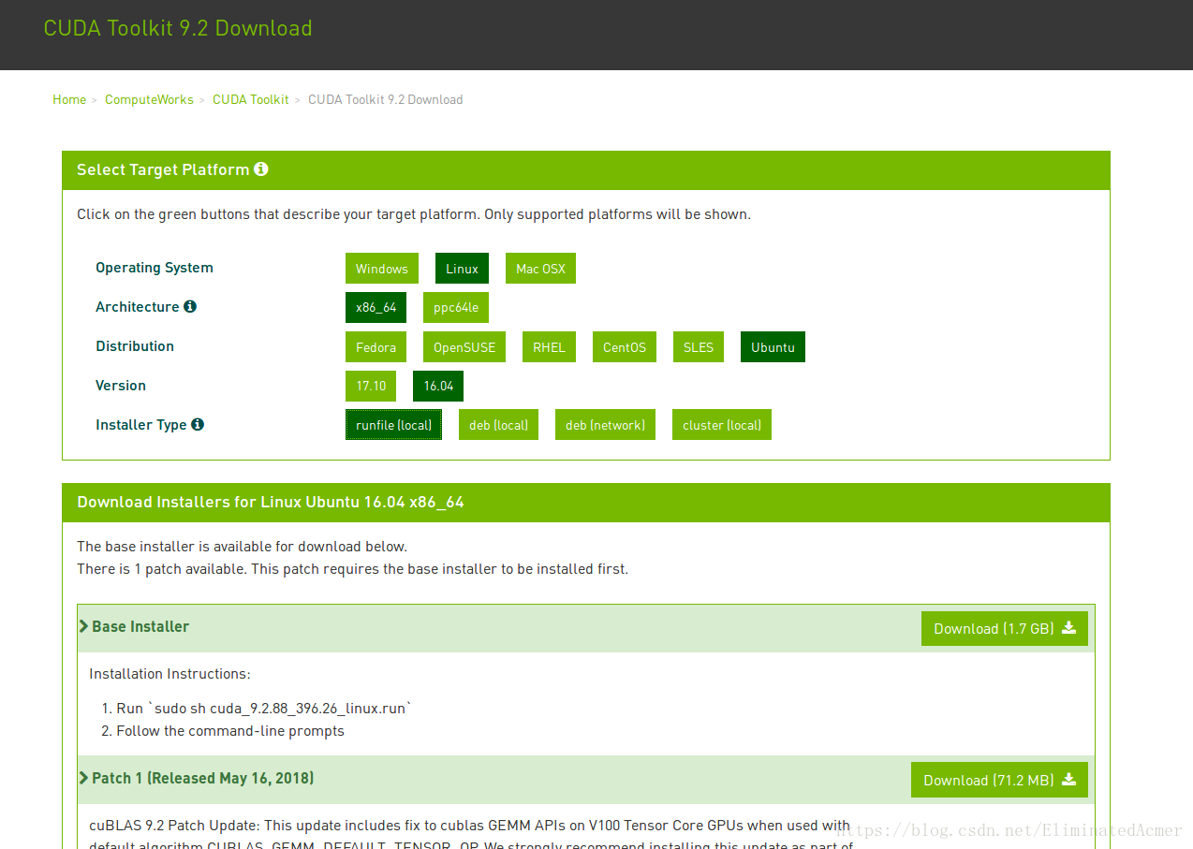1193x849 pixels.
Task: Pick Fedora distribution
Action: click(376, 347)
